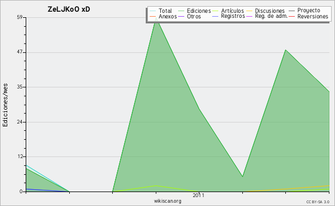Click the 12 y-axis value
335x206 pixels.
20,156
